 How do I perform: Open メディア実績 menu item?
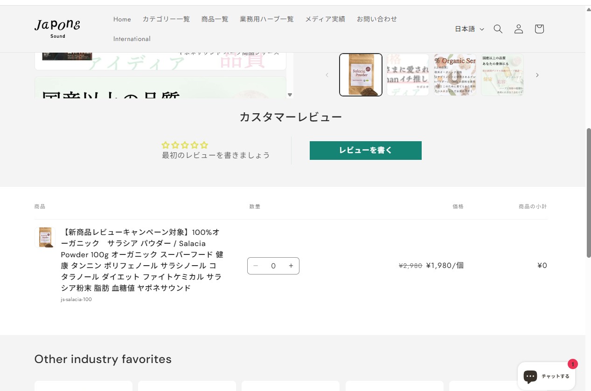pyautogui.click(x=325, y=19)
